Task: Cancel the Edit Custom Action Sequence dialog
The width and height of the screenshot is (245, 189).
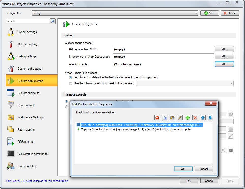Action: coord(204,169)
